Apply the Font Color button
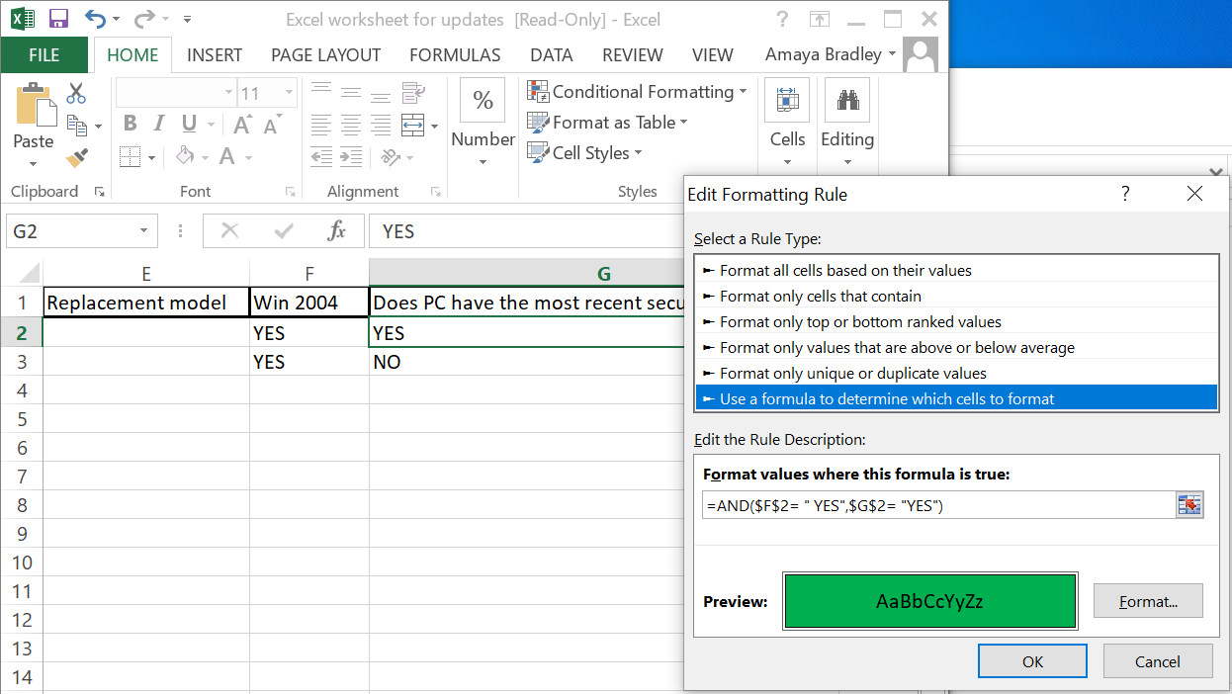The width and height of the screenshot is (1232, 694). pos(227,156)
